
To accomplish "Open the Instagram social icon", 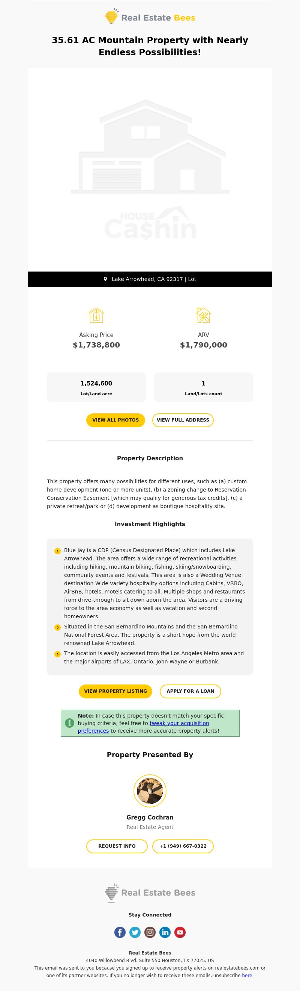I will pos(150,932).
